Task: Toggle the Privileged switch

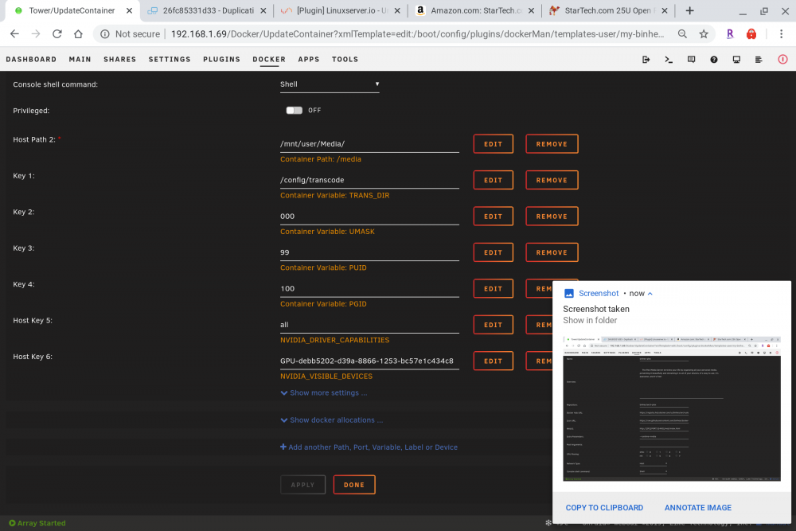Action: [x=294, y=110]
